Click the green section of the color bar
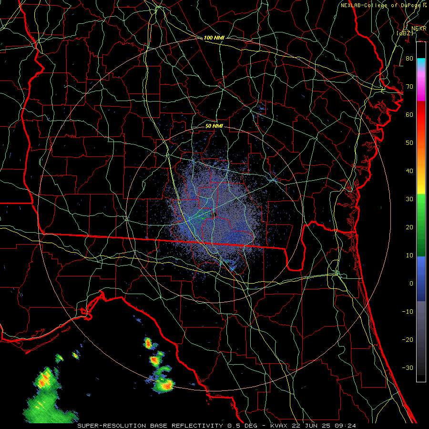Screen dimensions: 429x429 [421, 225]
